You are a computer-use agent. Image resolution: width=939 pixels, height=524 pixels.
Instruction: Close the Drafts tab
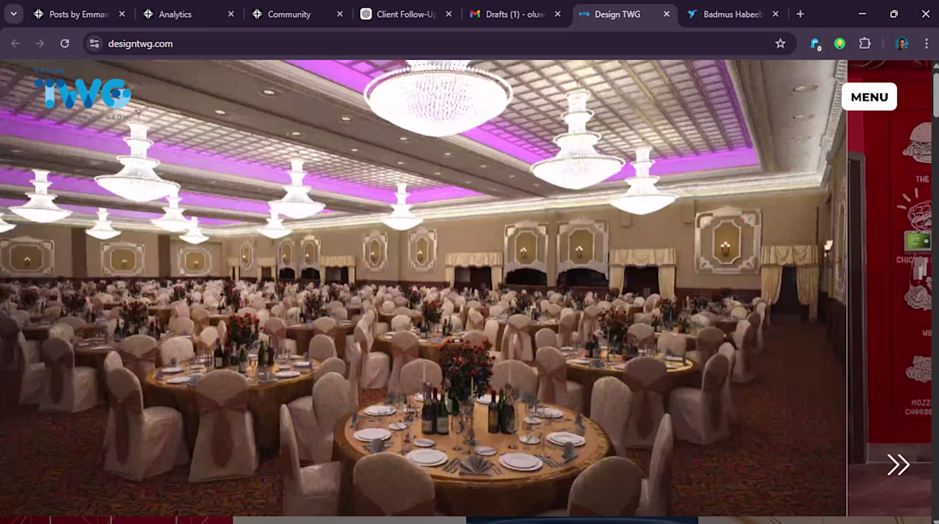tap(558, 15)
